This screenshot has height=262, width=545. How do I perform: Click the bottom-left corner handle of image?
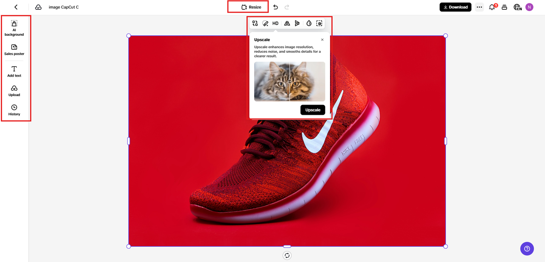pos(129,246)
